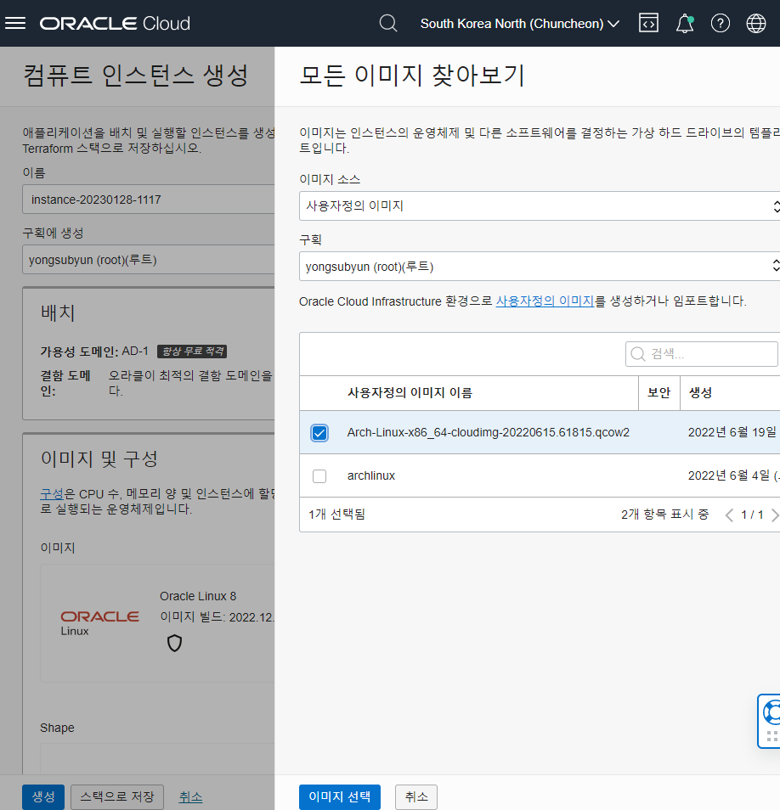
Task: Uncheck the Arch-Linux-x86_64-cloudimg checkbox
Action: click(319, 433)
